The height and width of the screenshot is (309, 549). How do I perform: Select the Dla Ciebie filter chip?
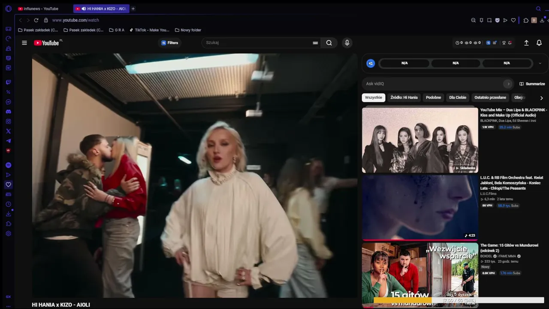click(x=458, y=97)
